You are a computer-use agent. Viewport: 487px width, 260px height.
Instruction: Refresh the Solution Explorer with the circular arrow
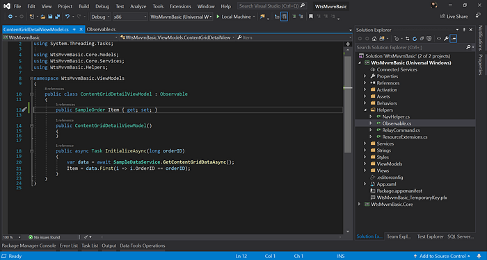[415, 39]
